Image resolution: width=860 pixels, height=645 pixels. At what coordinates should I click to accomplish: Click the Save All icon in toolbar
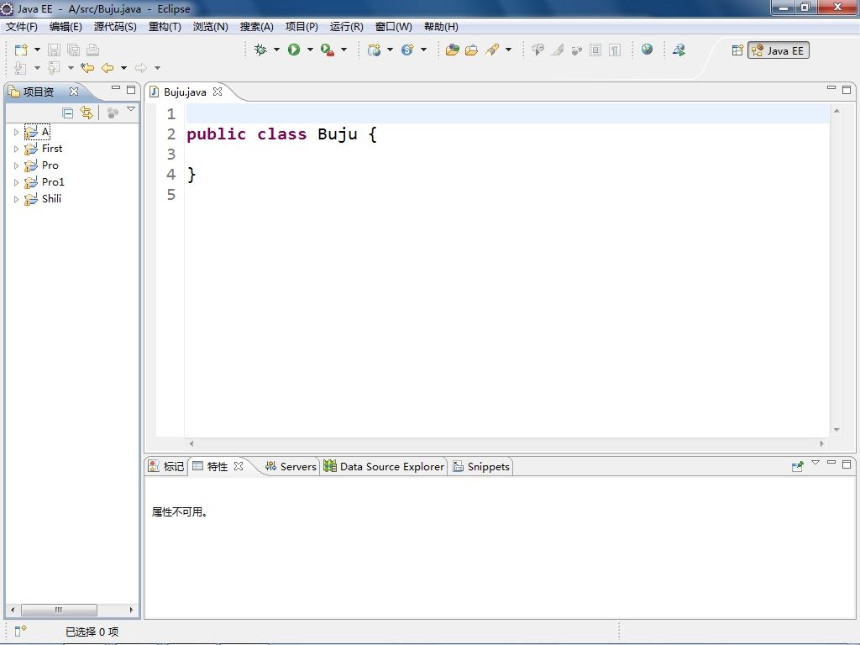[73, 50]
